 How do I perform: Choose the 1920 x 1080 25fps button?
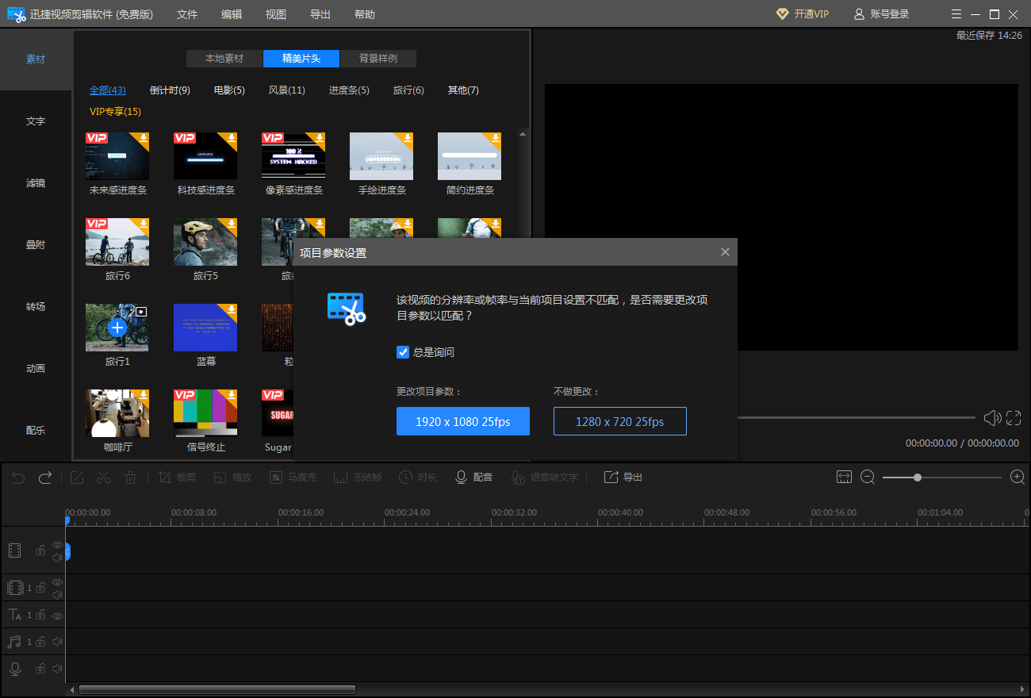[x=463, y=421]
